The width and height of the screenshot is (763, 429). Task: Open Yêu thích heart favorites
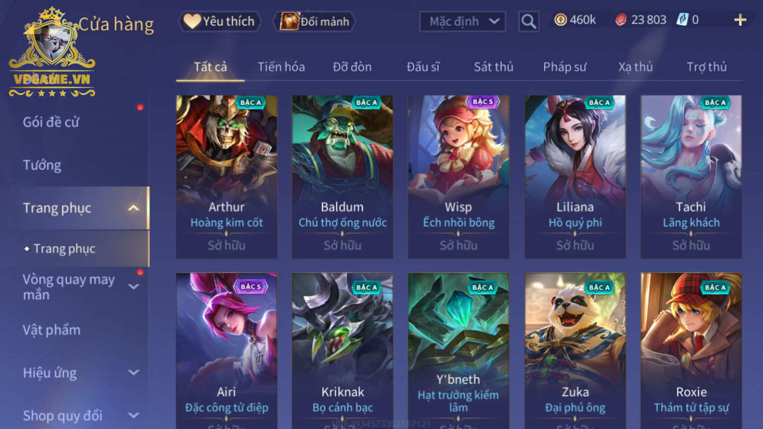pyautogui.click(x=219, y=21)
